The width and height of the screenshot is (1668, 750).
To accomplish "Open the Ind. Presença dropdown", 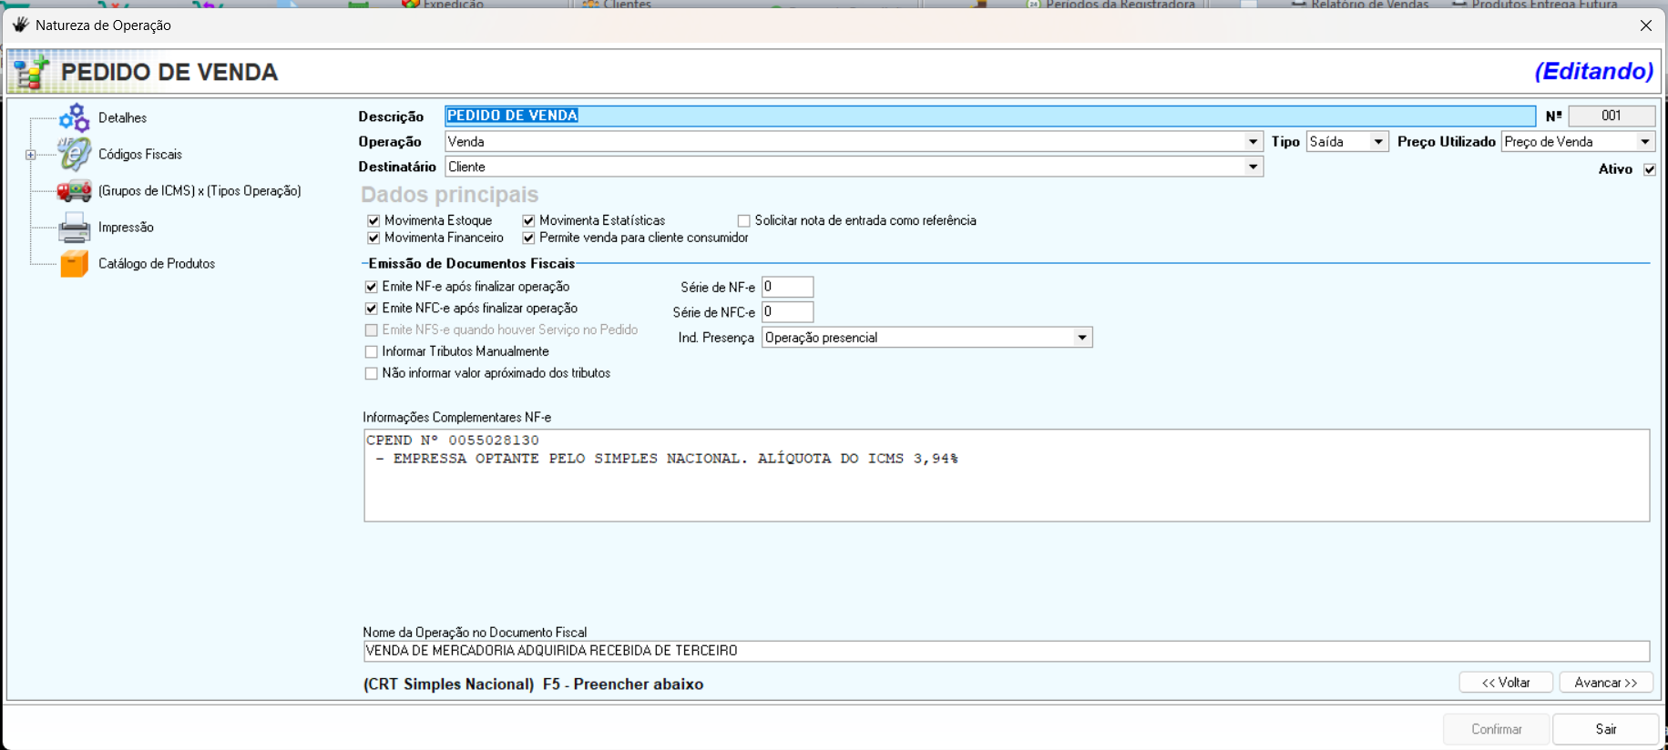I will click(1081, 338).
